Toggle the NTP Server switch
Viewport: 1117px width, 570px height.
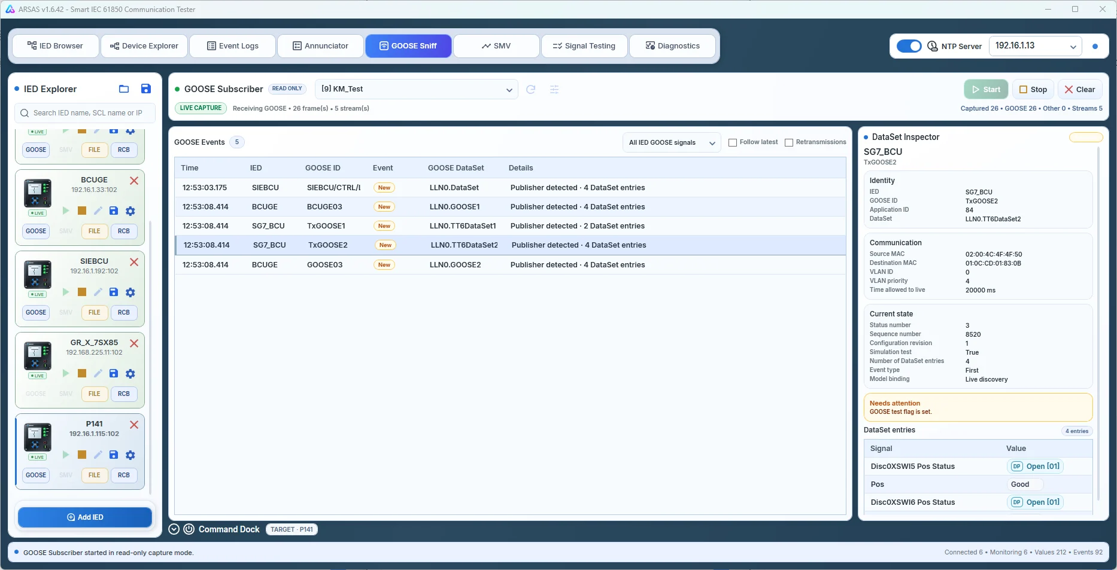909,46
